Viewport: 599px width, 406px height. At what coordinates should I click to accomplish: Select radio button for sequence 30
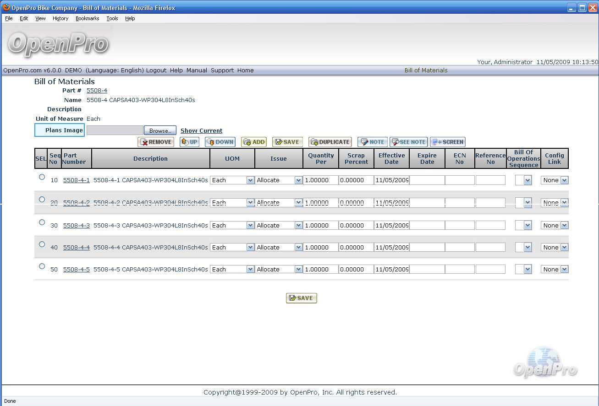[x=42, y=222]
